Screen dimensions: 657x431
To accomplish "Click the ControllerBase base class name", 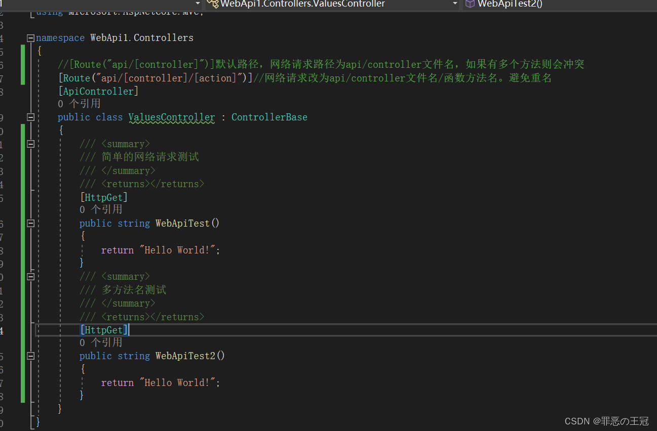I will click(x=269, y=117).
